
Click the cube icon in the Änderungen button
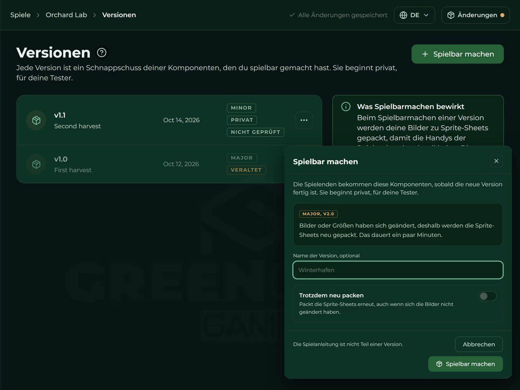[x=451, y=15]
